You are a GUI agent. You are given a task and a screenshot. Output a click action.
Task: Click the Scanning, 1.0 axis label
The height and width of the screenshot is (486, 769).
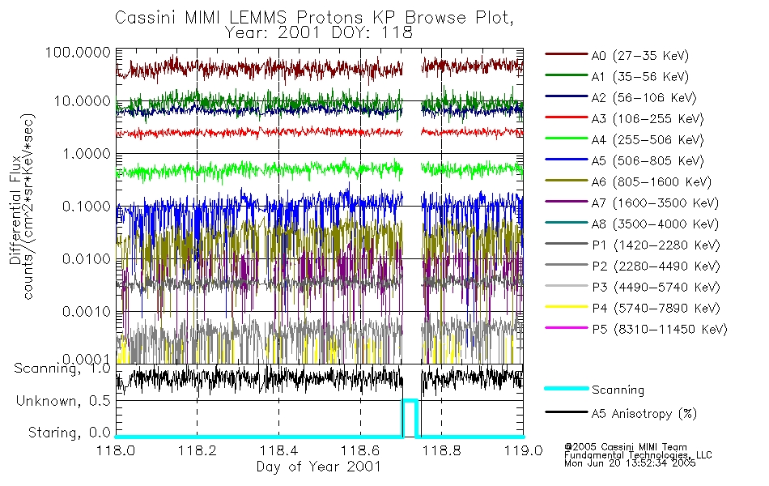click(x=62, y=369)
